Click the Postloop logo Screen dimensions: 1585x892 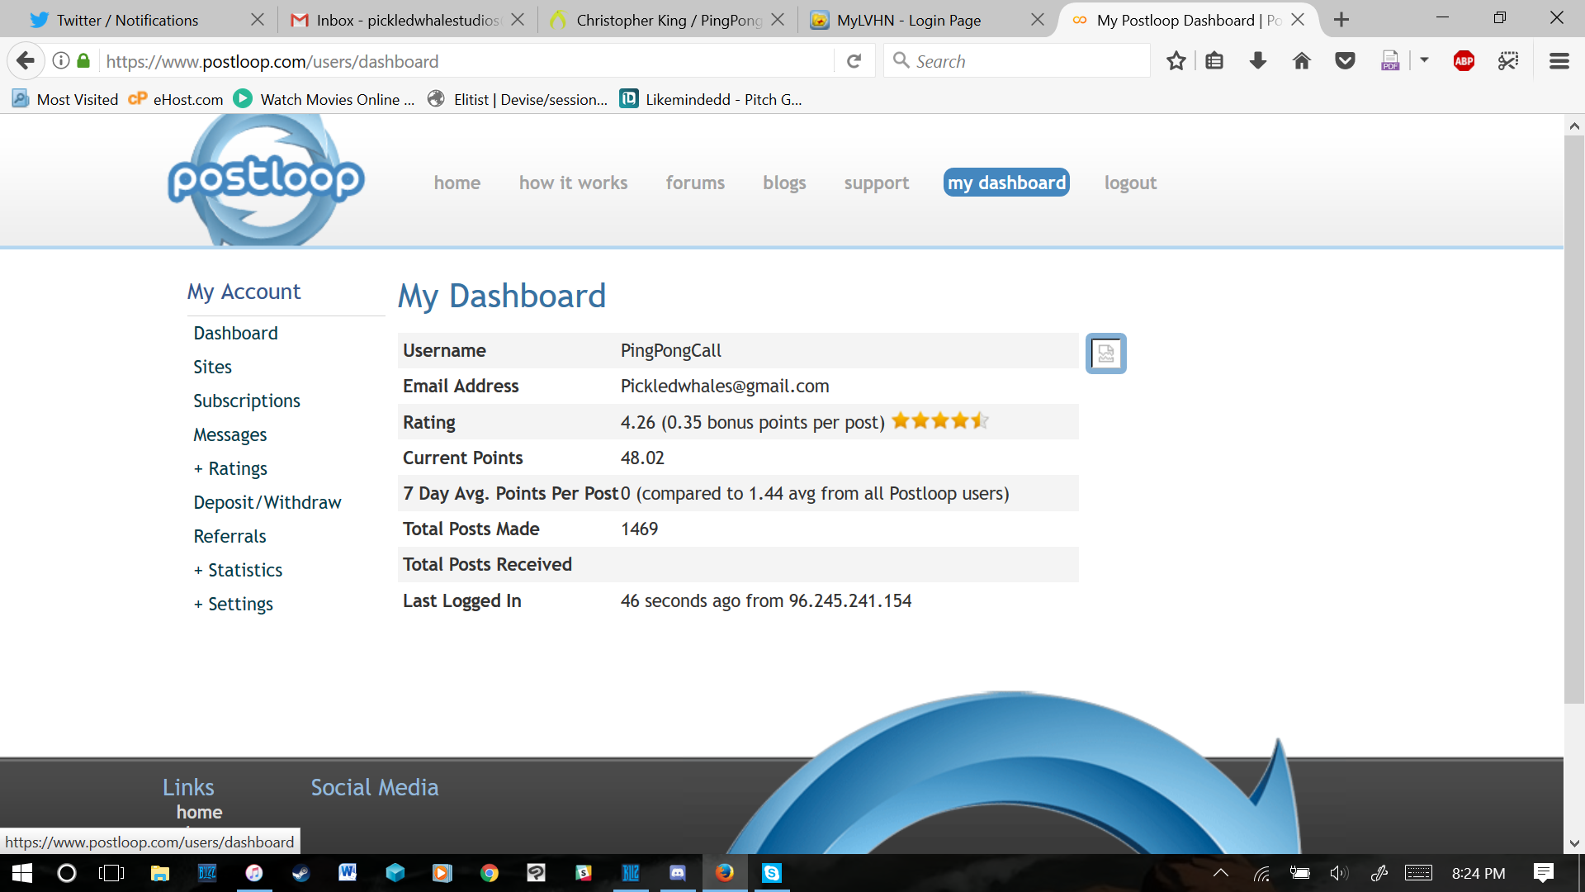coord(266,179)
